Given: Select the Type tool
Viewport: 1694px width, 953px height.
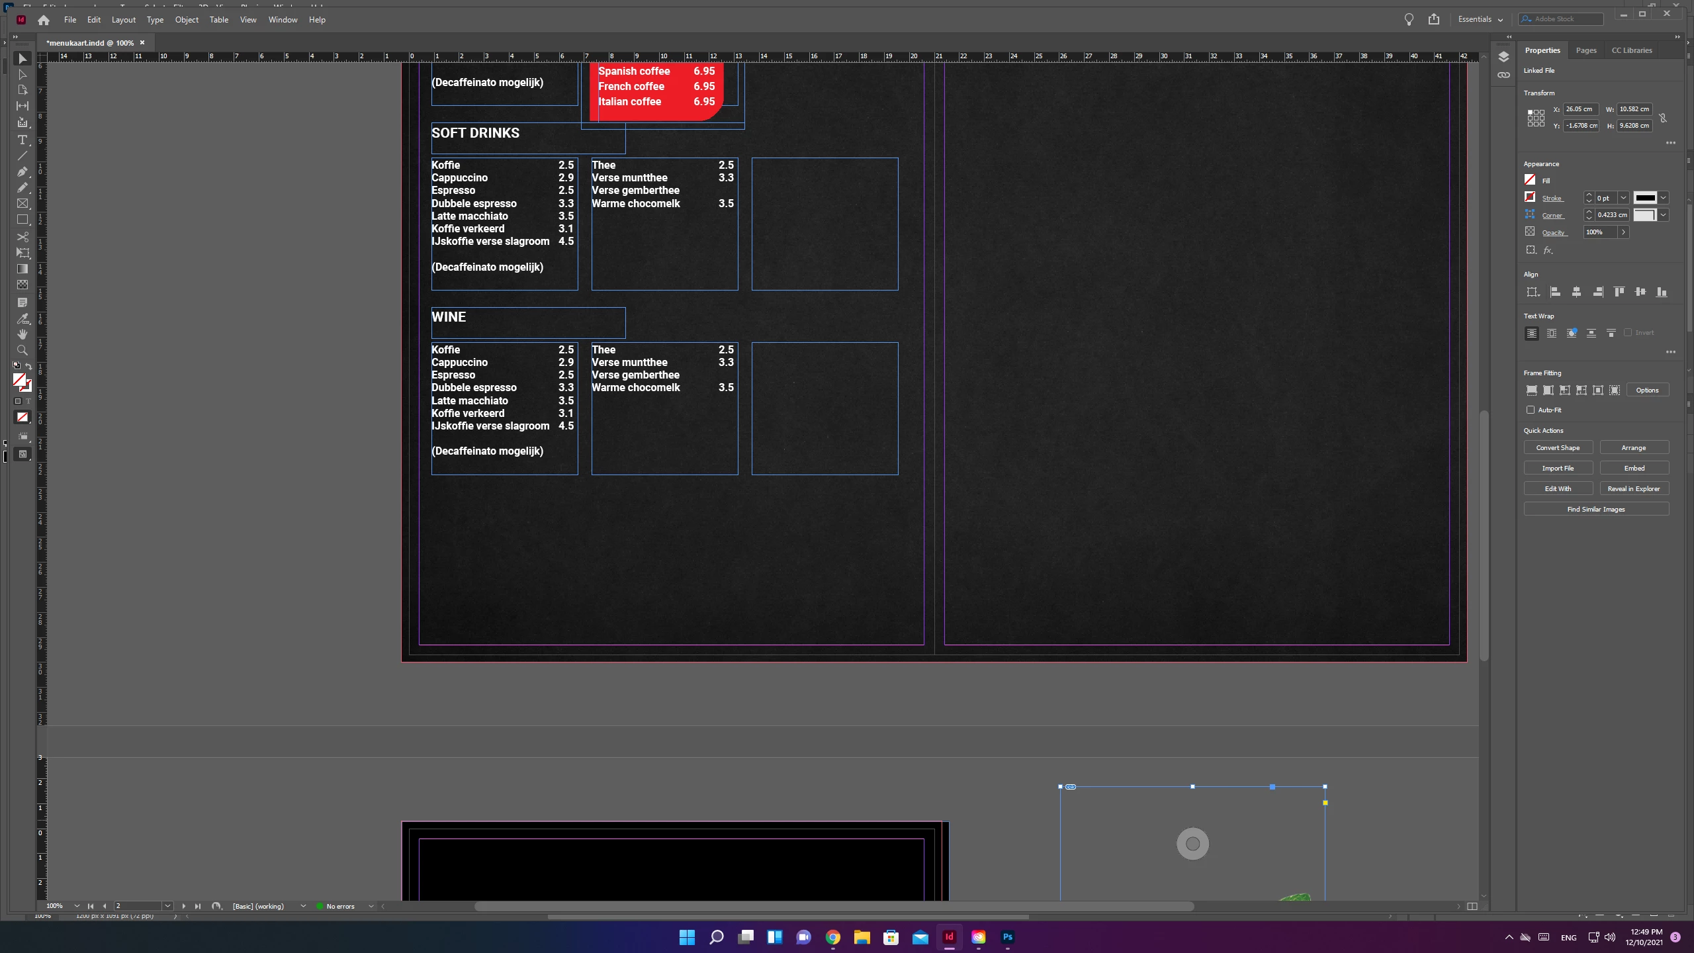Looking at the screenshot, I should [22, 140].
